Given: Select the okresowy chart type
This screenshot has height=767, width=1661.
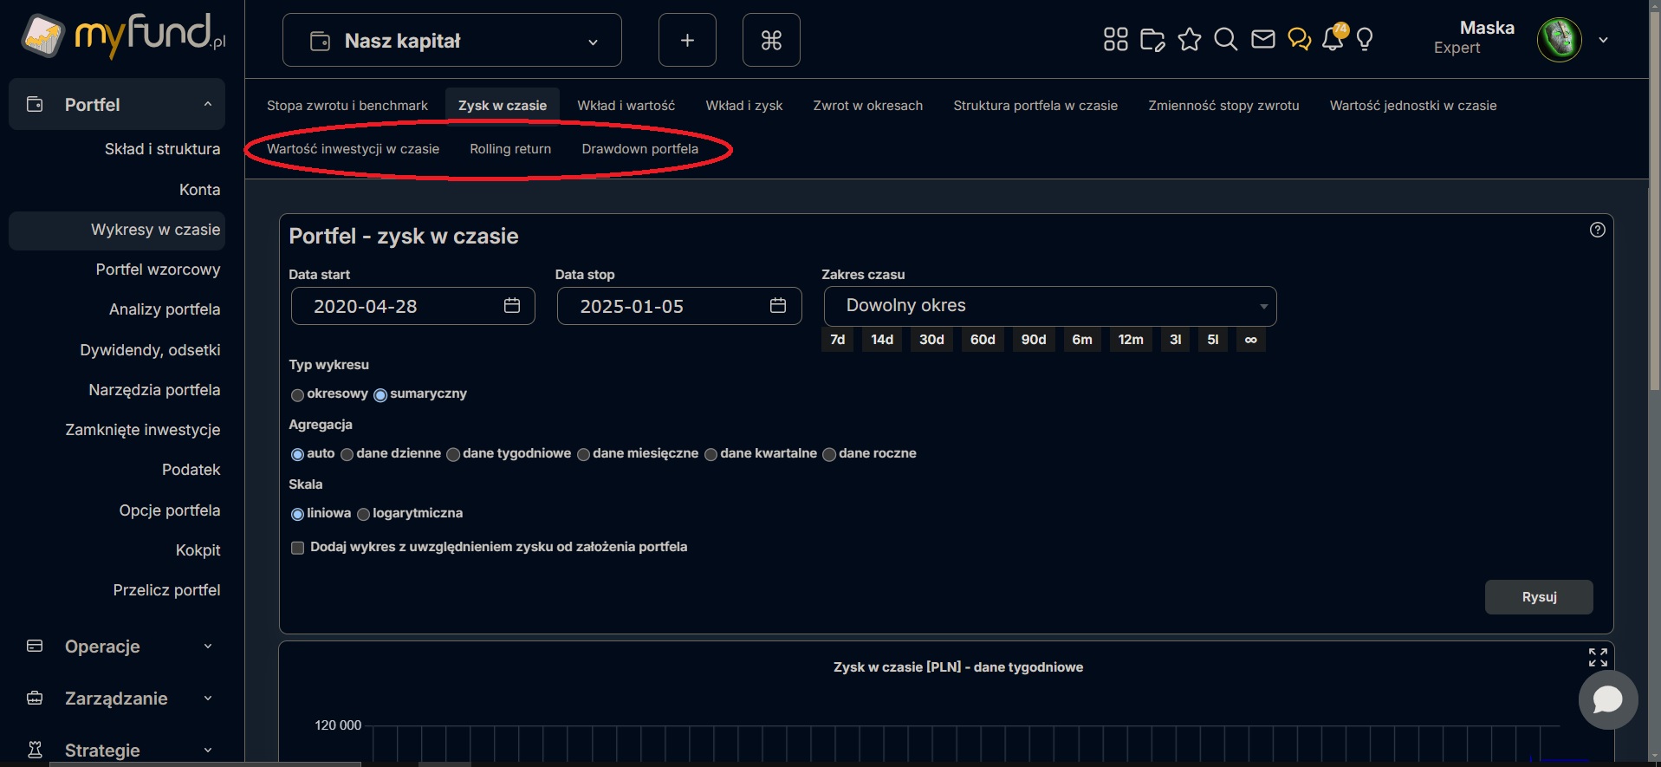Looking at the screenshot, I should pos(298,395).
